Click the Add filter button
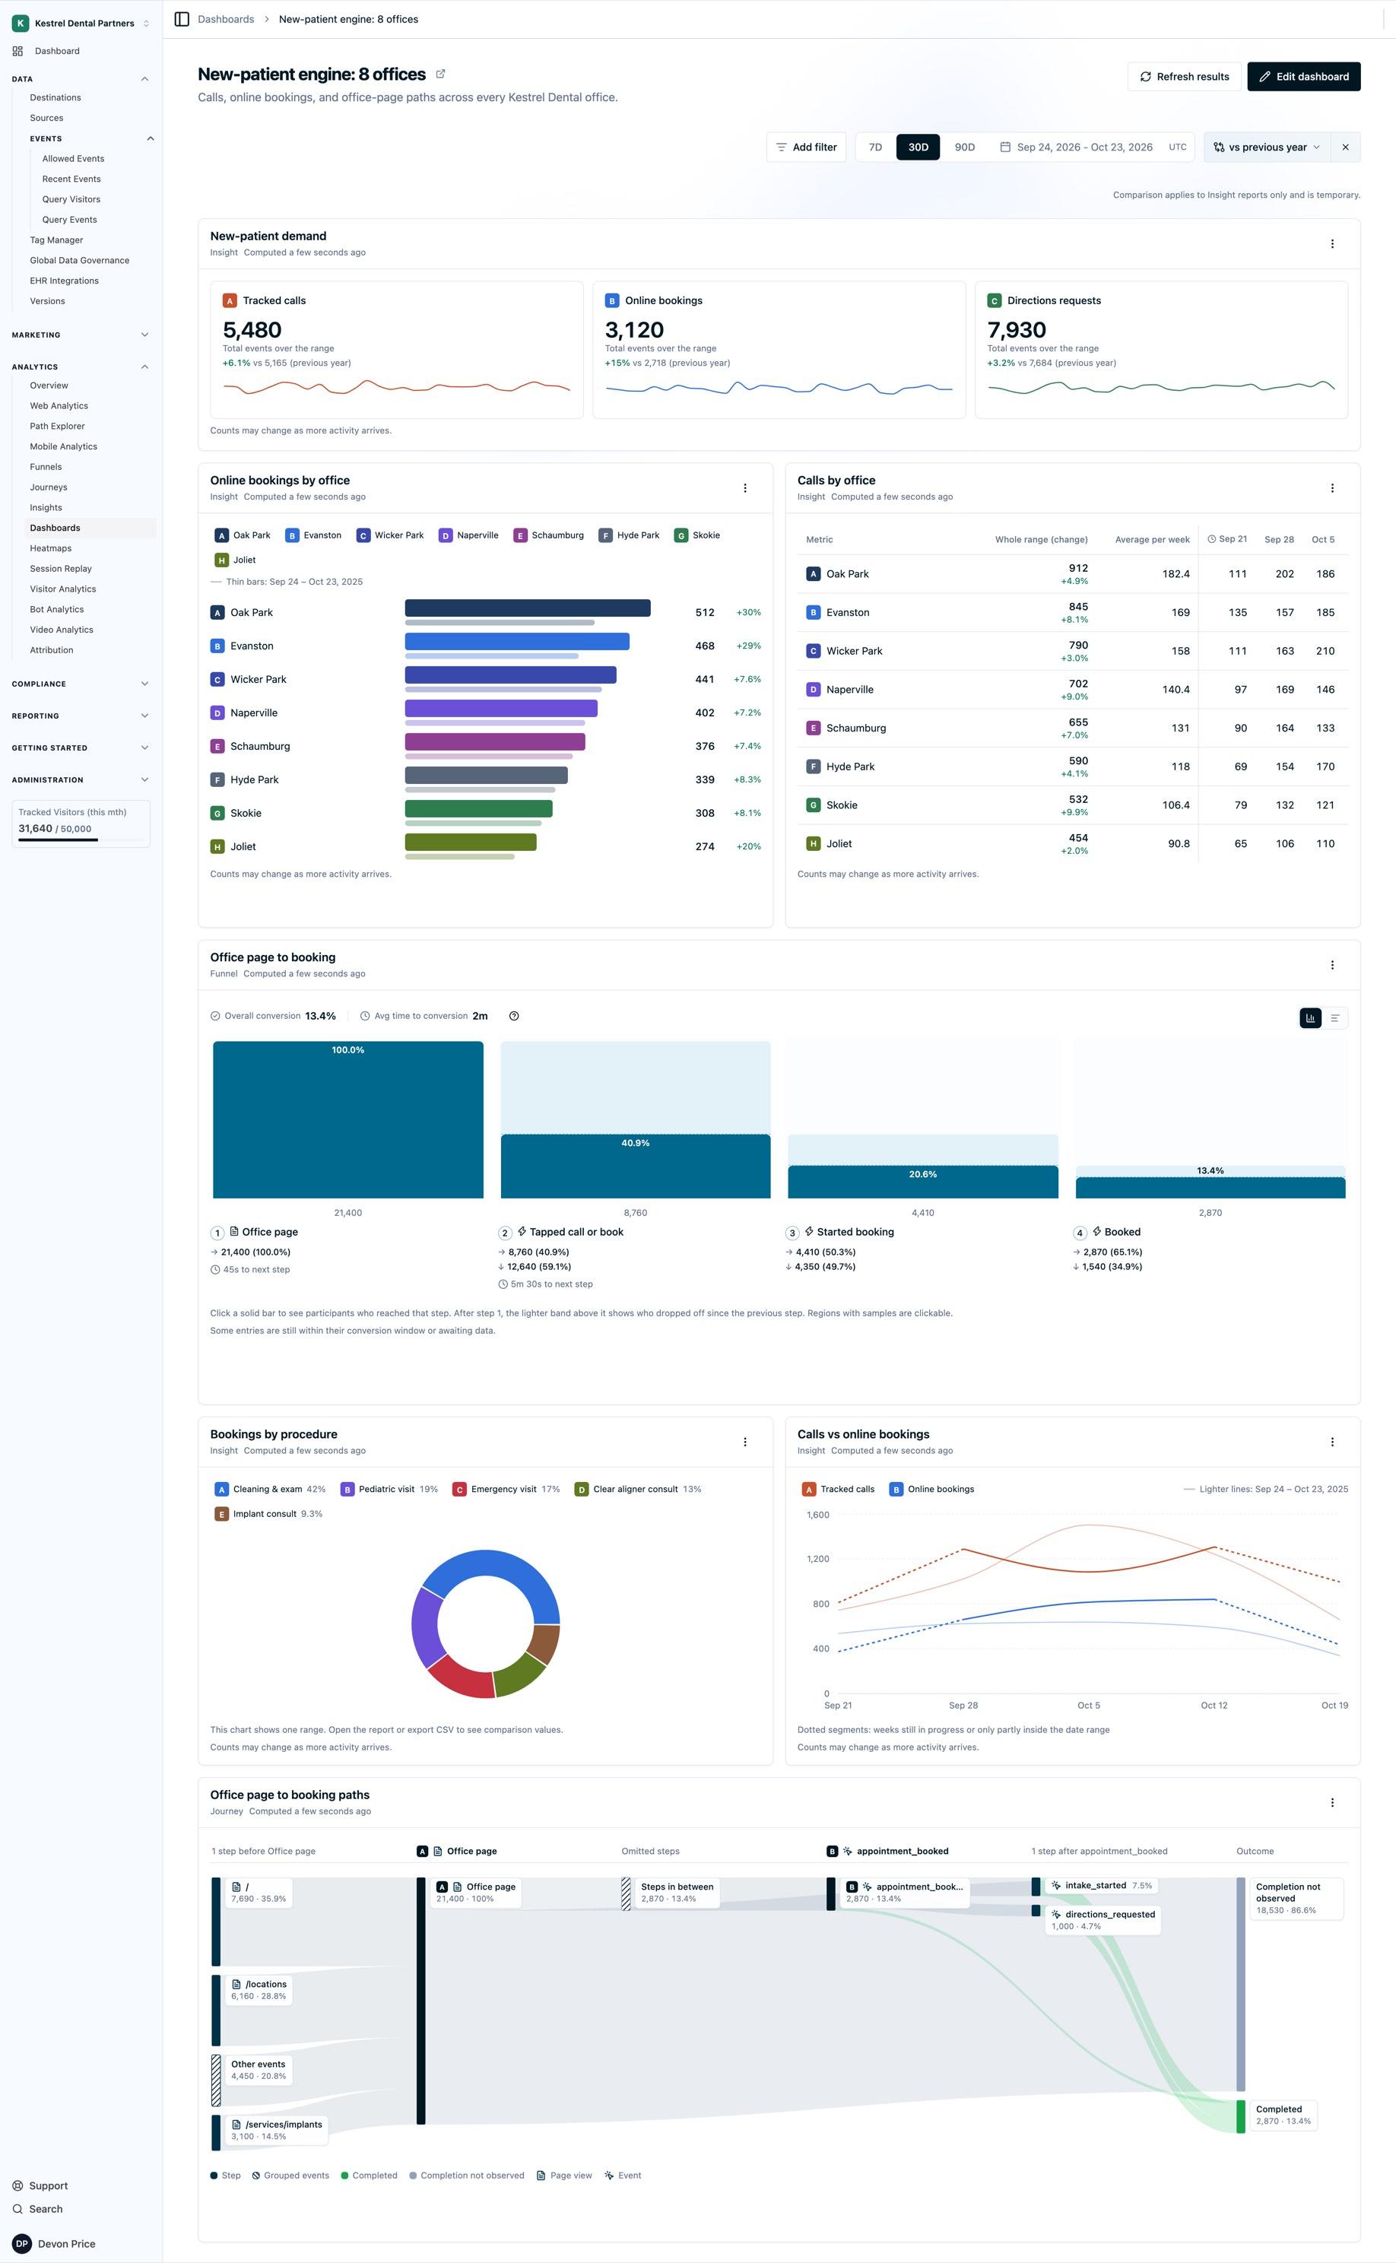The height and width of the screenshot is (2263, 1396). click(805, 147)
